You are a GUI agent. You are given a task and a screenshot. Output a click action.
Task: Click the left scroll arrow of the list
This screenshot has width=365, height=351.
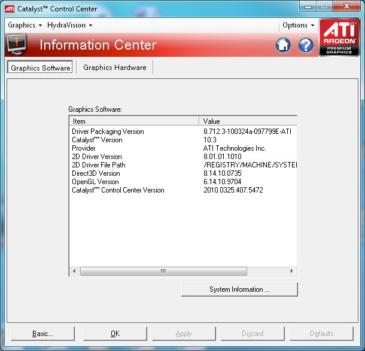pos(74,271)
